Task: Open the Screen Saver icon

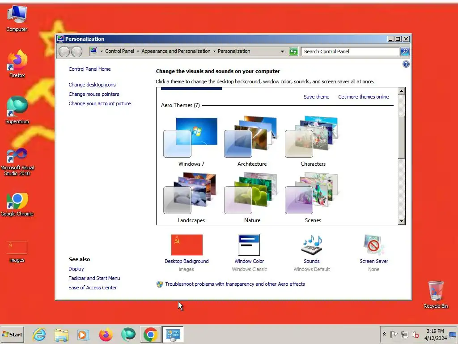Action: pos(373,245)
